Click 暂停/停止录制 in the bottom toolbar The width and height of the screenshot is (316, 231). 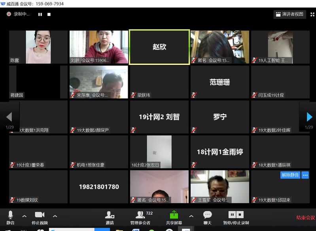(236, 216)
